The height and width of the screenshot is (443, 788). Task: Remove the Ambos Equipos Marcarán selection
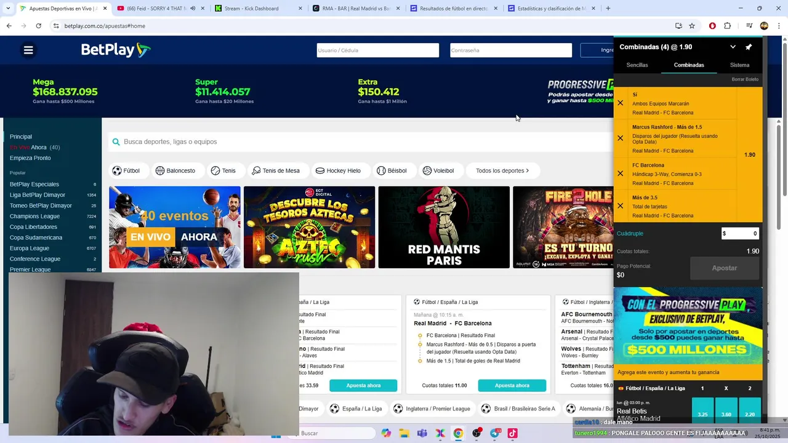[621, 103]
